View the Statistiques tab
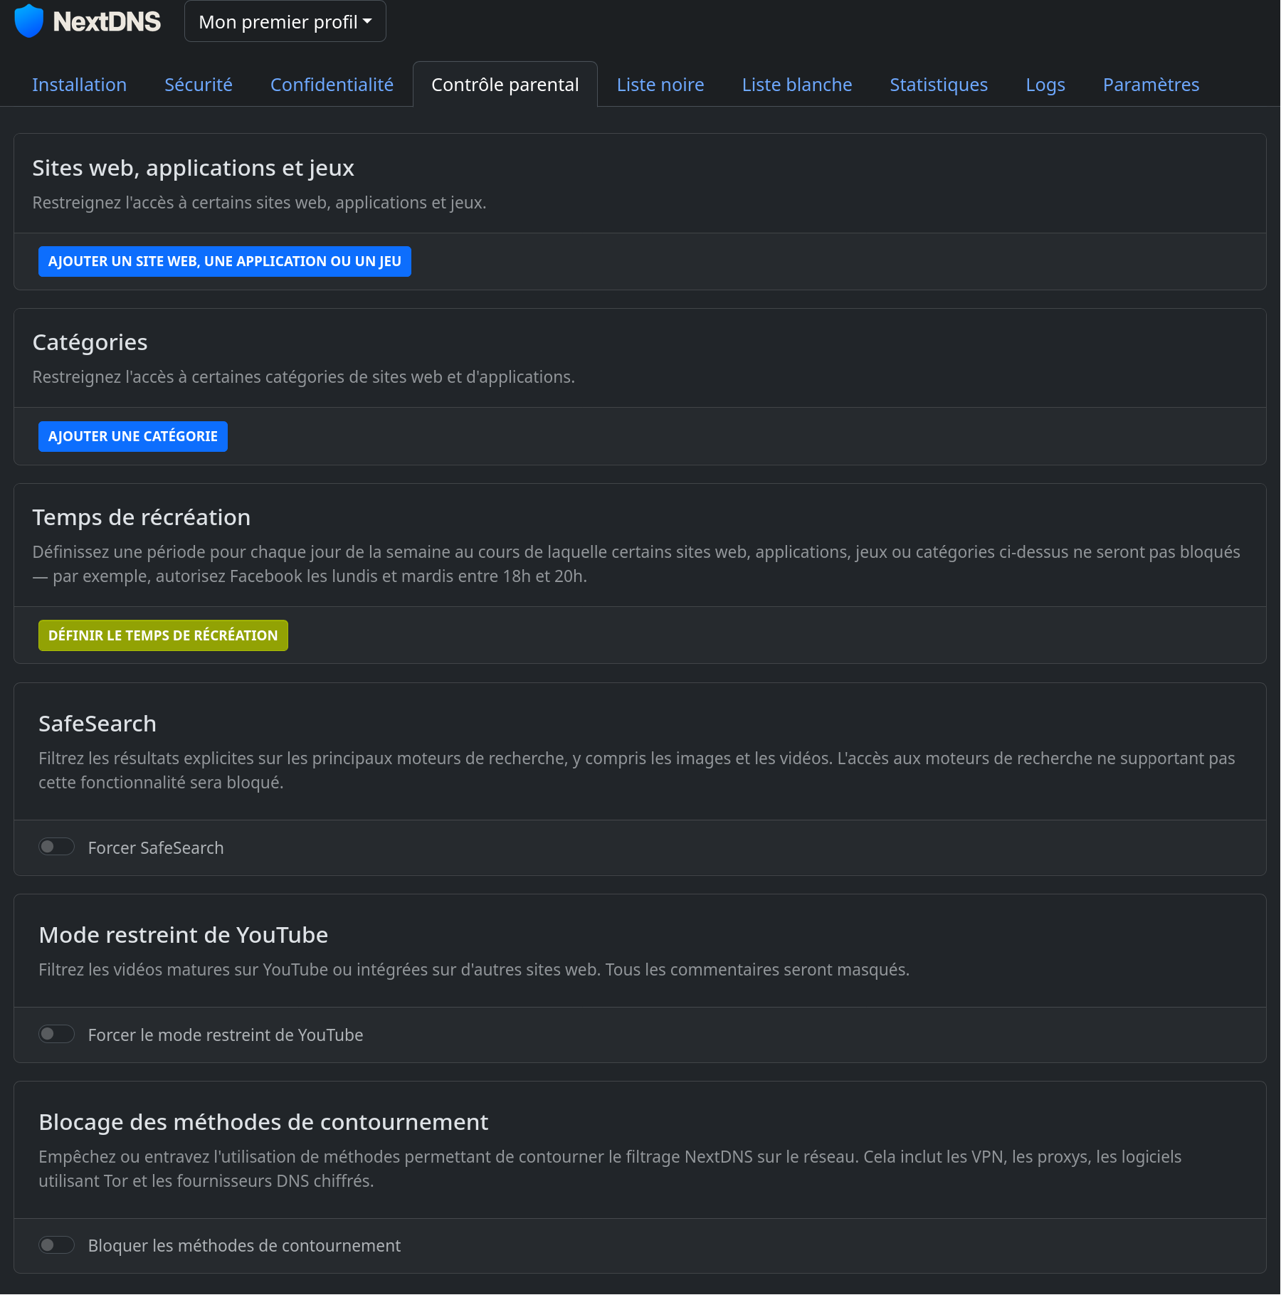Viewport: 1281px width, 1295px height. pyautogui.click(x=938, y=85)
